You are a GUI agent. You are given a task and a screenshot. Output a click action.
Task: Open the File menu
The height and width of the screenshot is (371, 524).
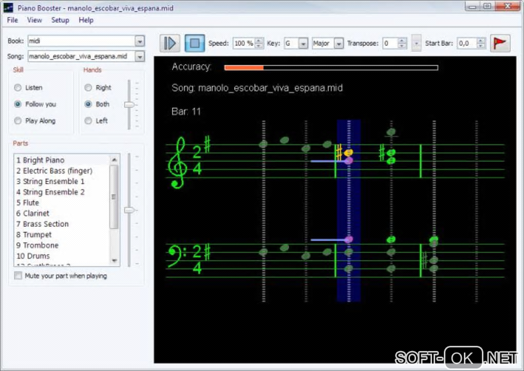12,20
